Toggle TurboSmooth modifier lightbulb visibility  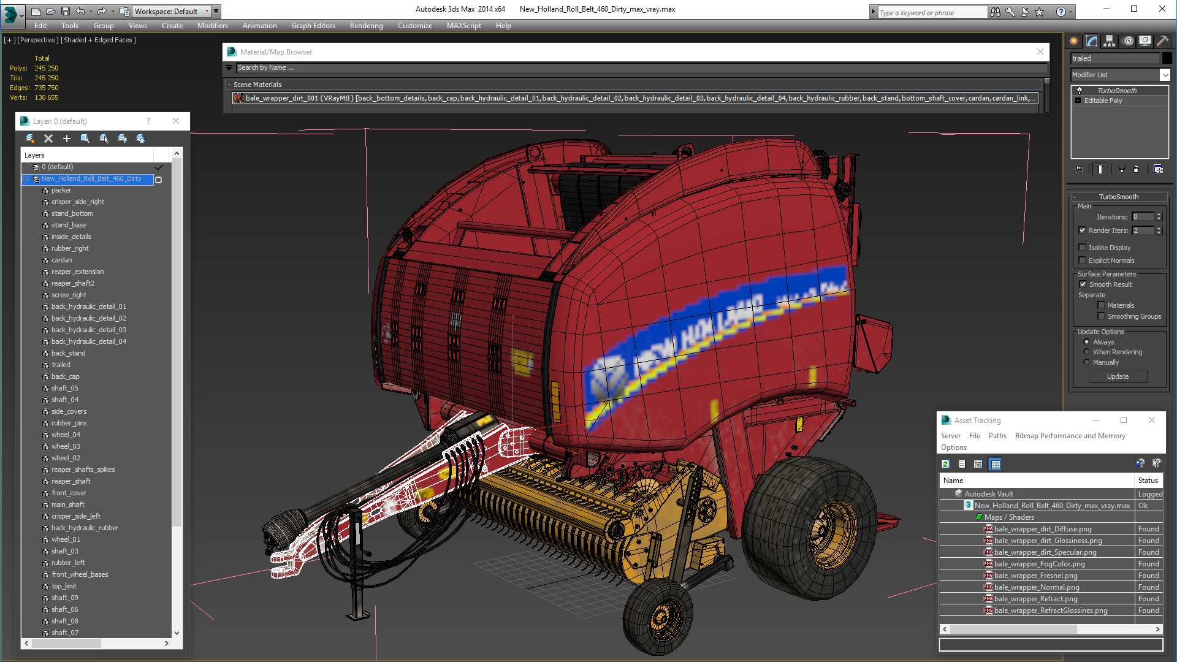(x=1080, y=91)
